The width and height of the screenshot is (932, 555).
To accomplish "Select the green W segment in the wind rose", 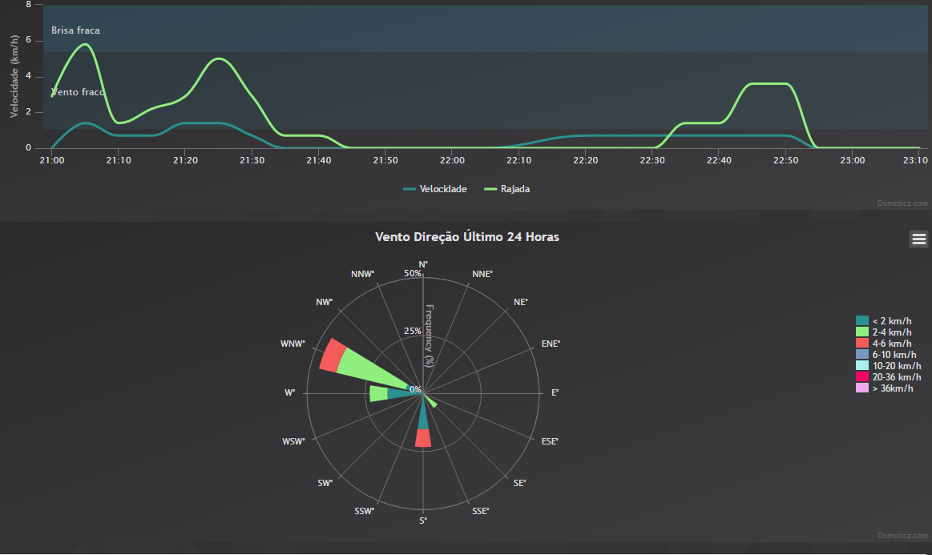I will click(x=378, y=394).
